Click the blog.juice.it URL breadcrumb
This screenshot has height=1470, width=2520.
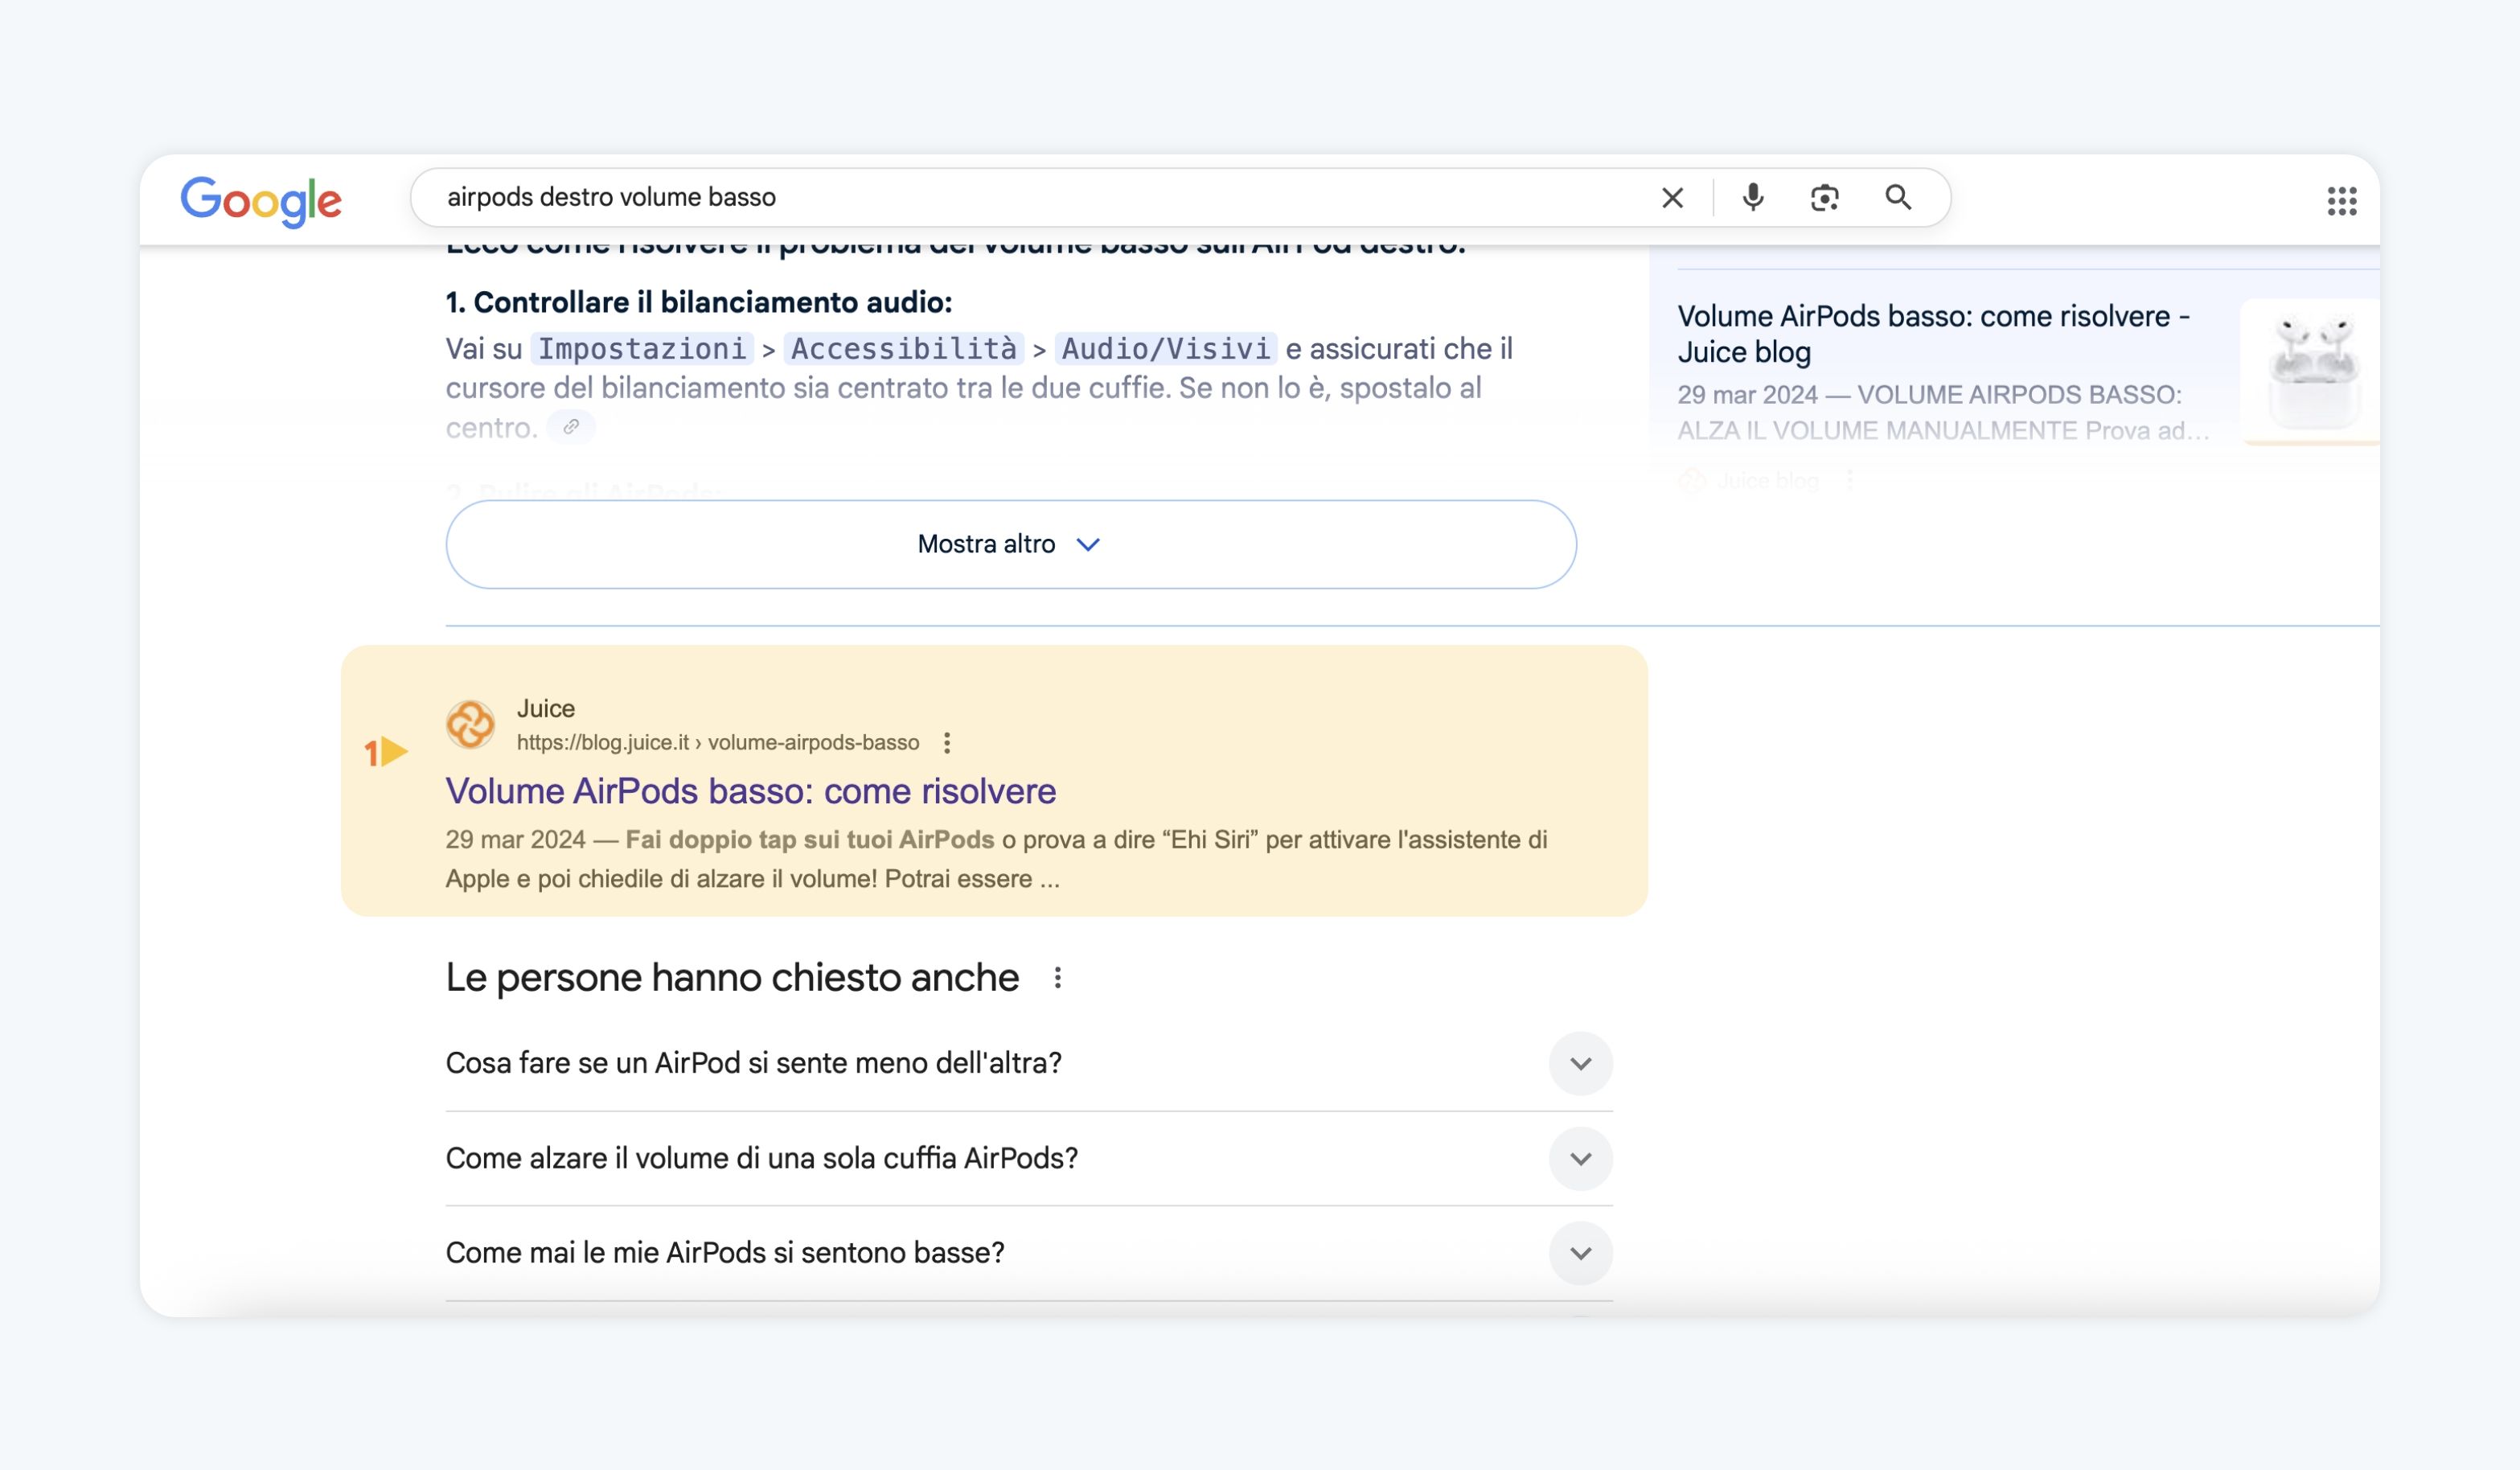click(718, 743)
